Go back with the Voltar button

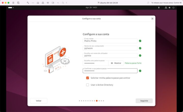pos(39,101)
